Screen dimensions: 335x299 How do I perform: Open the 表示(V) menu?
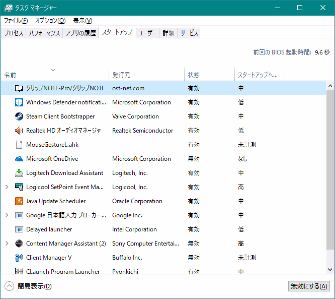pyautogui.click(x=82, y=21)
